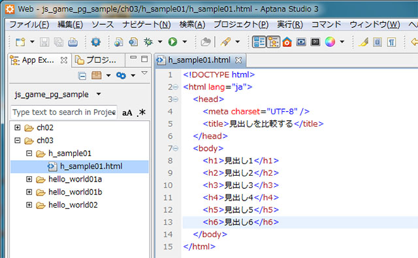The image size is (418, 258).
Task: Expand the hello_world01a folder
Action: click(29, 179)
